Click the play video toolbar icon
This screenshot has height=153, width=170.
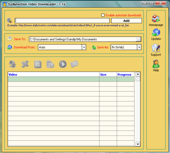pos(63,64)
